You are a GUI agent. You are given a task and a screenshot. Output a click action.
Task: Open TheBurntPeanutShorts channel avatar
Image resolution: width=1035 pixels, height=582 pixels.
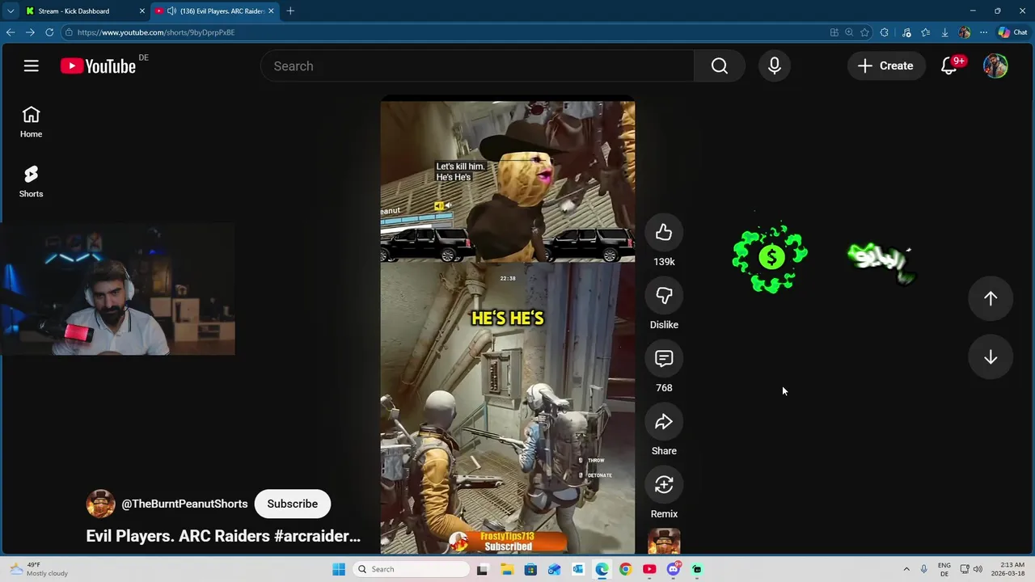pyautogui.click(x=100, y=504)
